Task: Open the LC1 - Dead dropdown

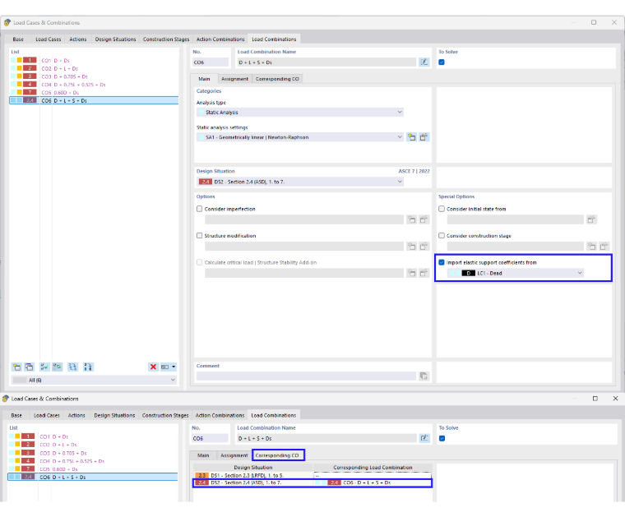Action: [x=516, y=273]
